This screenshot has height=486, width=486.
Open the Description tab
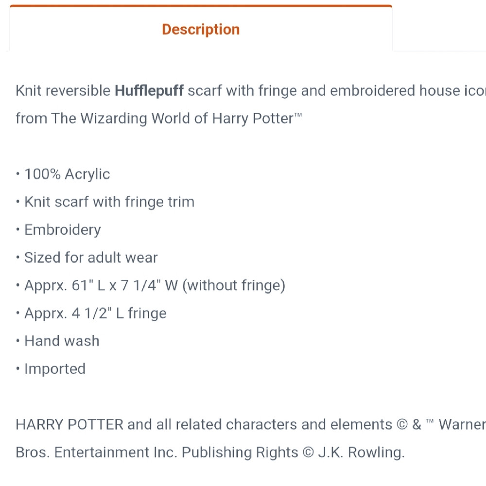(x=201, y=30)
